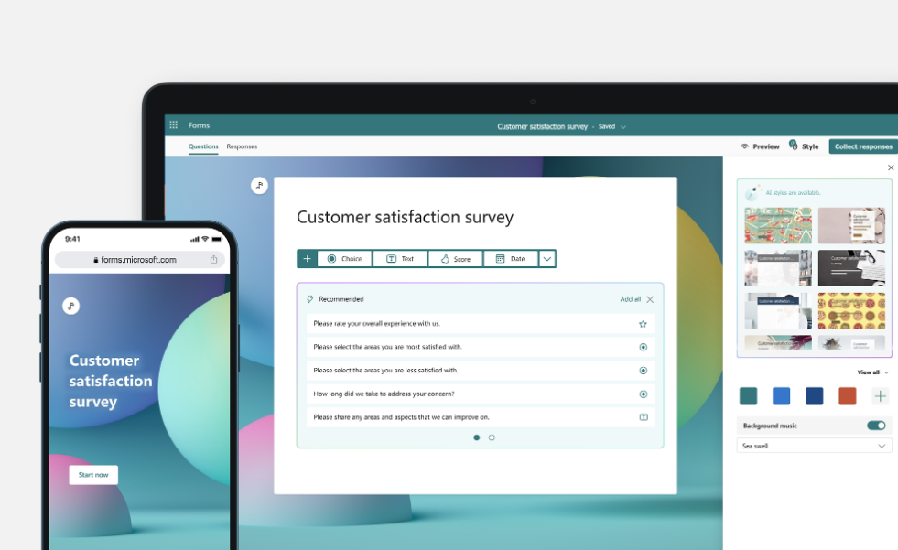The height and width of the screenshot is (550, 898).
Task: Open the app launcher grid icon
Action: (x=174, y=124)
